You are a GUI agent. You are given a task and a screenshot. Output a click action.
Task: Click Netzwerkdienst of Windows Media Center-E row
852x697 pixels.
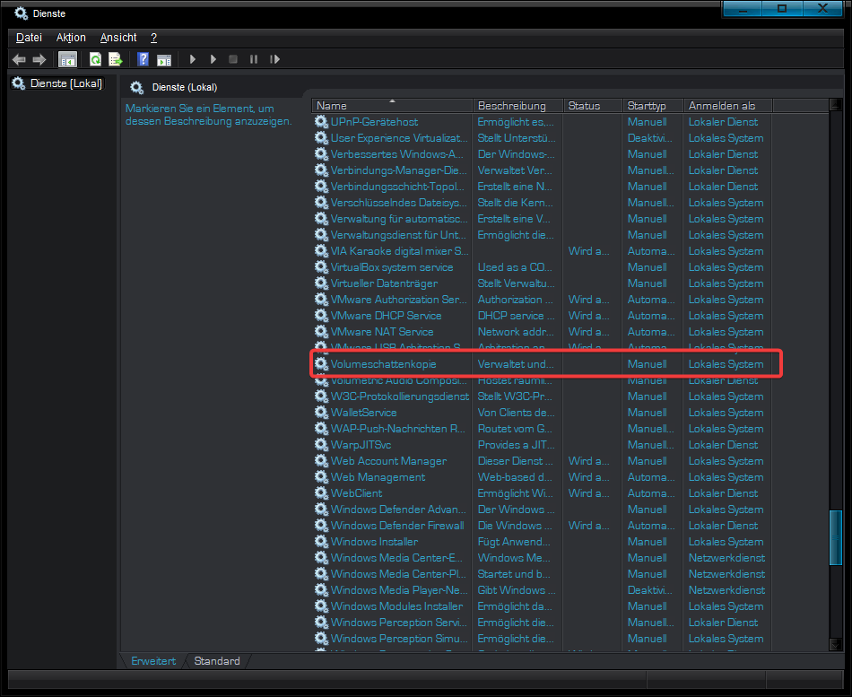click(x=726, y=558)
